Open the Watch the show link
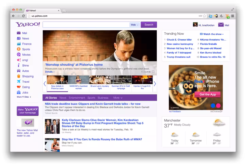Screen dimensions: 246x166 click(x=212, y=34)
